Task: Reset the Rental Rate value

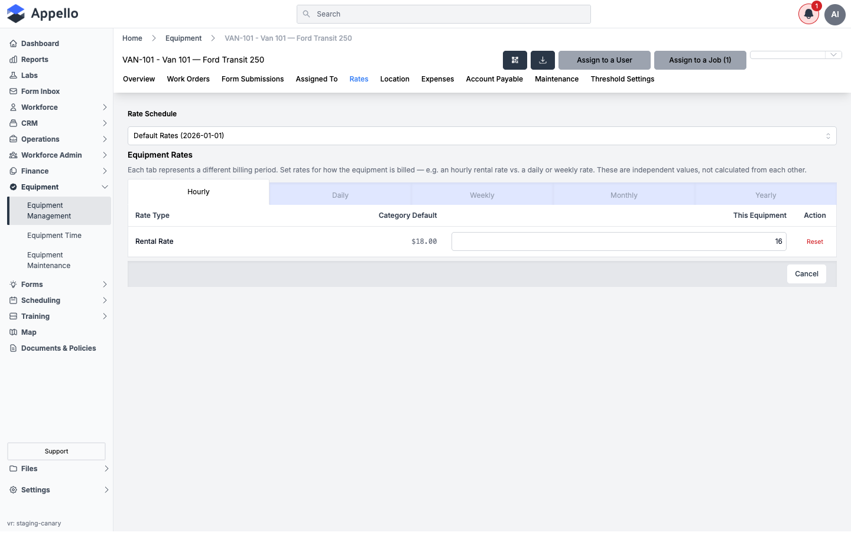Action: 815,242
